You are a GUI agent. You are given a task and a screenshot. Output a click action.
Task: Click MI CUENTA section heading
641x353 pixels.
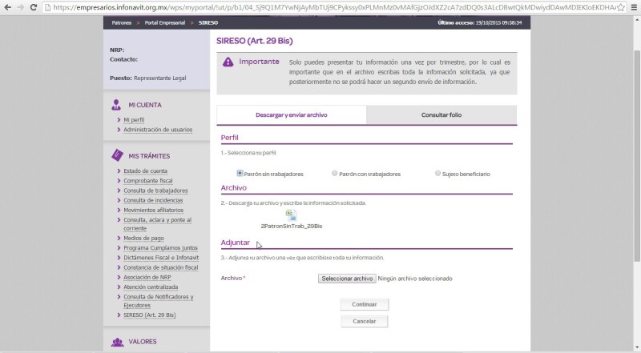click(x=145, y=105)
